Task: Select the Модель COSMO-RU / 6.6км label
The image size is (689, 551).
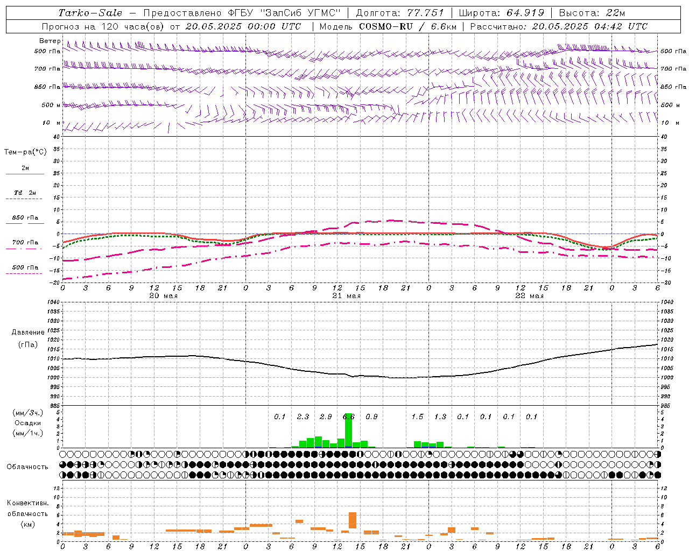Action: pos(388,26)
